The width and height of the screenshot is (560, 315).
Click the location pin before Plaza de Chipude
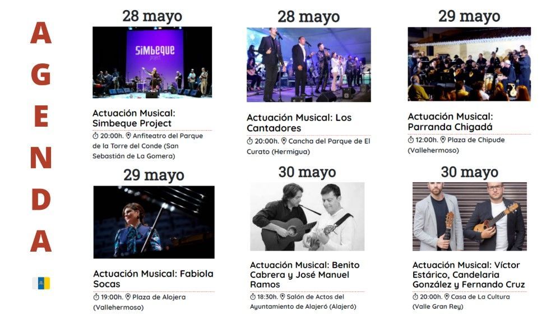coord(443,140)
